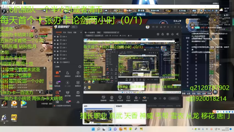Image resolution: width=234 pixels, height=132 pixels.
Task: Click 客服 button in game menu
Action: coord(141,11)
